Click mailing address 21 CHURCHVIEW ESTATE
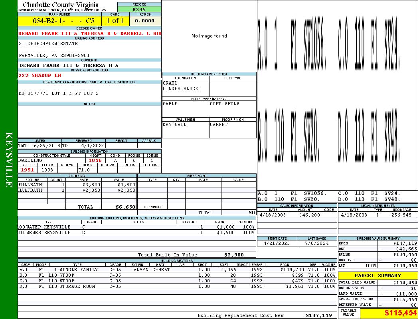Viewport: 419px width, 319px height. (48, 43)
